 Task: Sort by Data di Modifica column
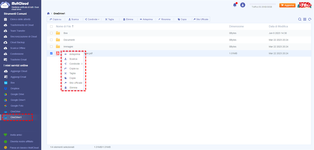tap(278, 26)
